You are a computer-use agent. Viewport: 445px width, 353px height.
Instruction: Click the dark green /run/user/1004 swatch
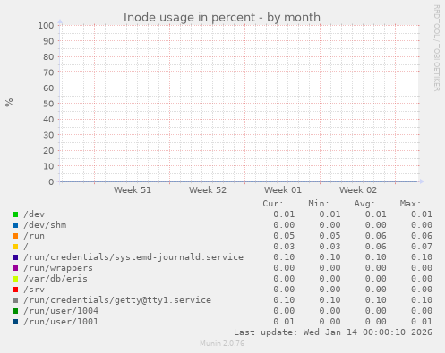[x=15, y=311]
